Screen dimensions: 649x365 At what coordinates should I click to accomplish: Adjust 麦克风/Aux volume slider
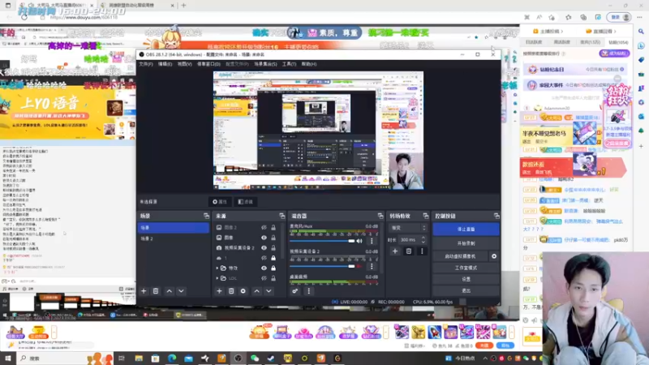(x=322, y=241)
